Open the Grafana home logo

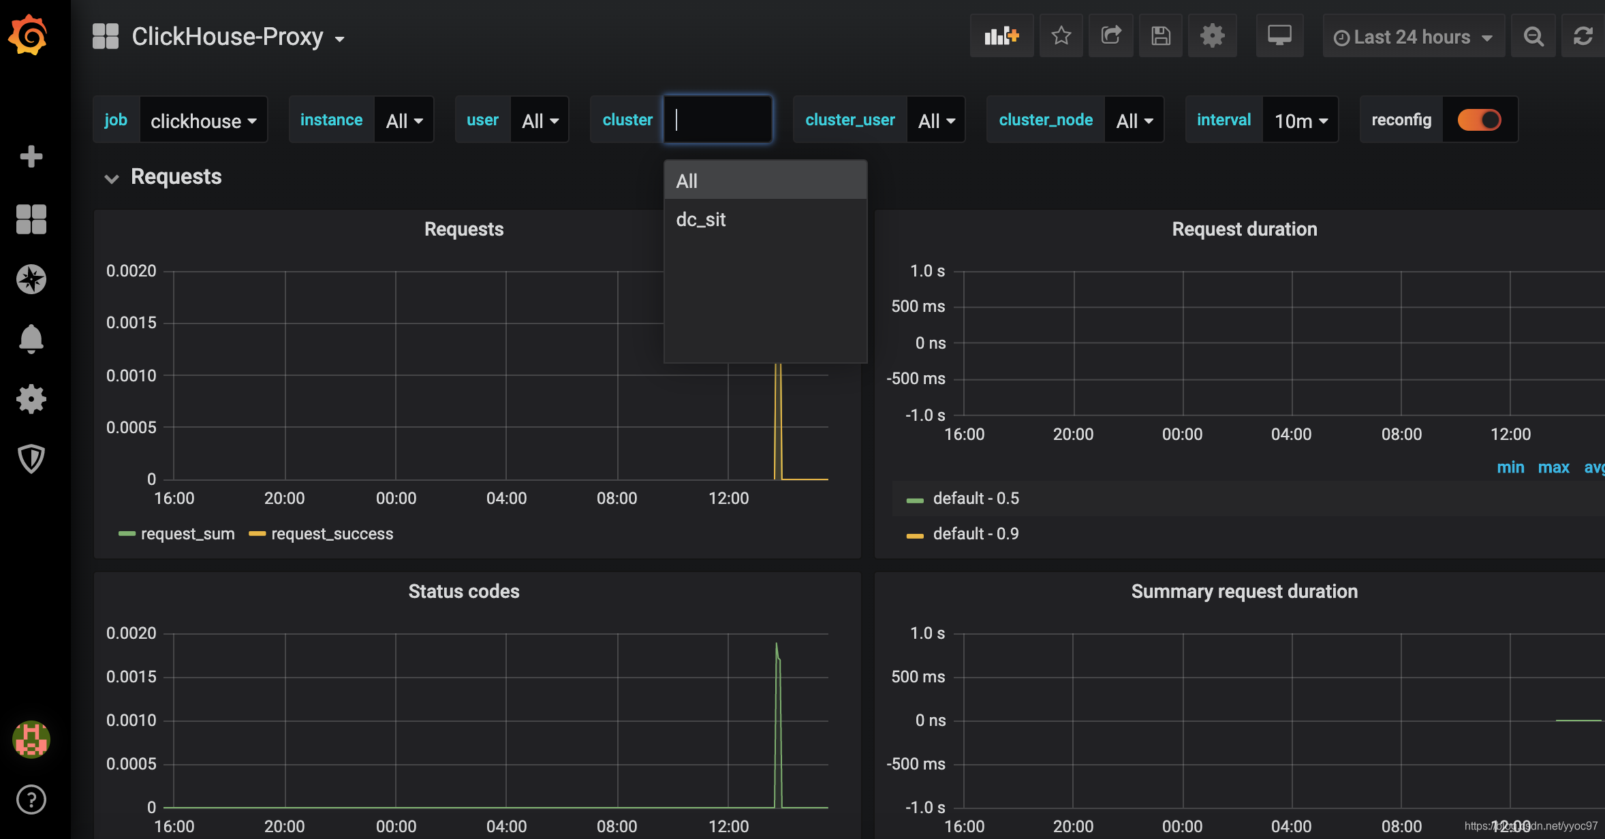pos(29,35)
